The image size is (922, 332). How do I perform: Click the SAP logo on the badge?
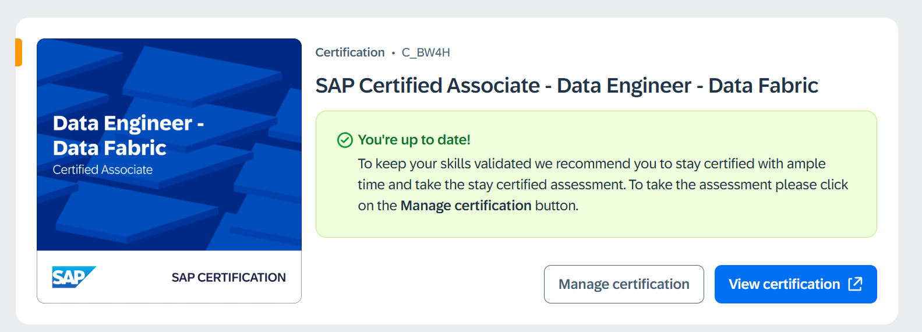tap(74, 277)
